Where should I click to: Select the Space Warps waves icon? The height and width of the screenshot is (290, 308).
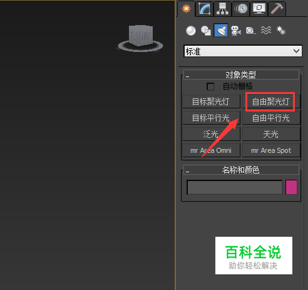266,31
